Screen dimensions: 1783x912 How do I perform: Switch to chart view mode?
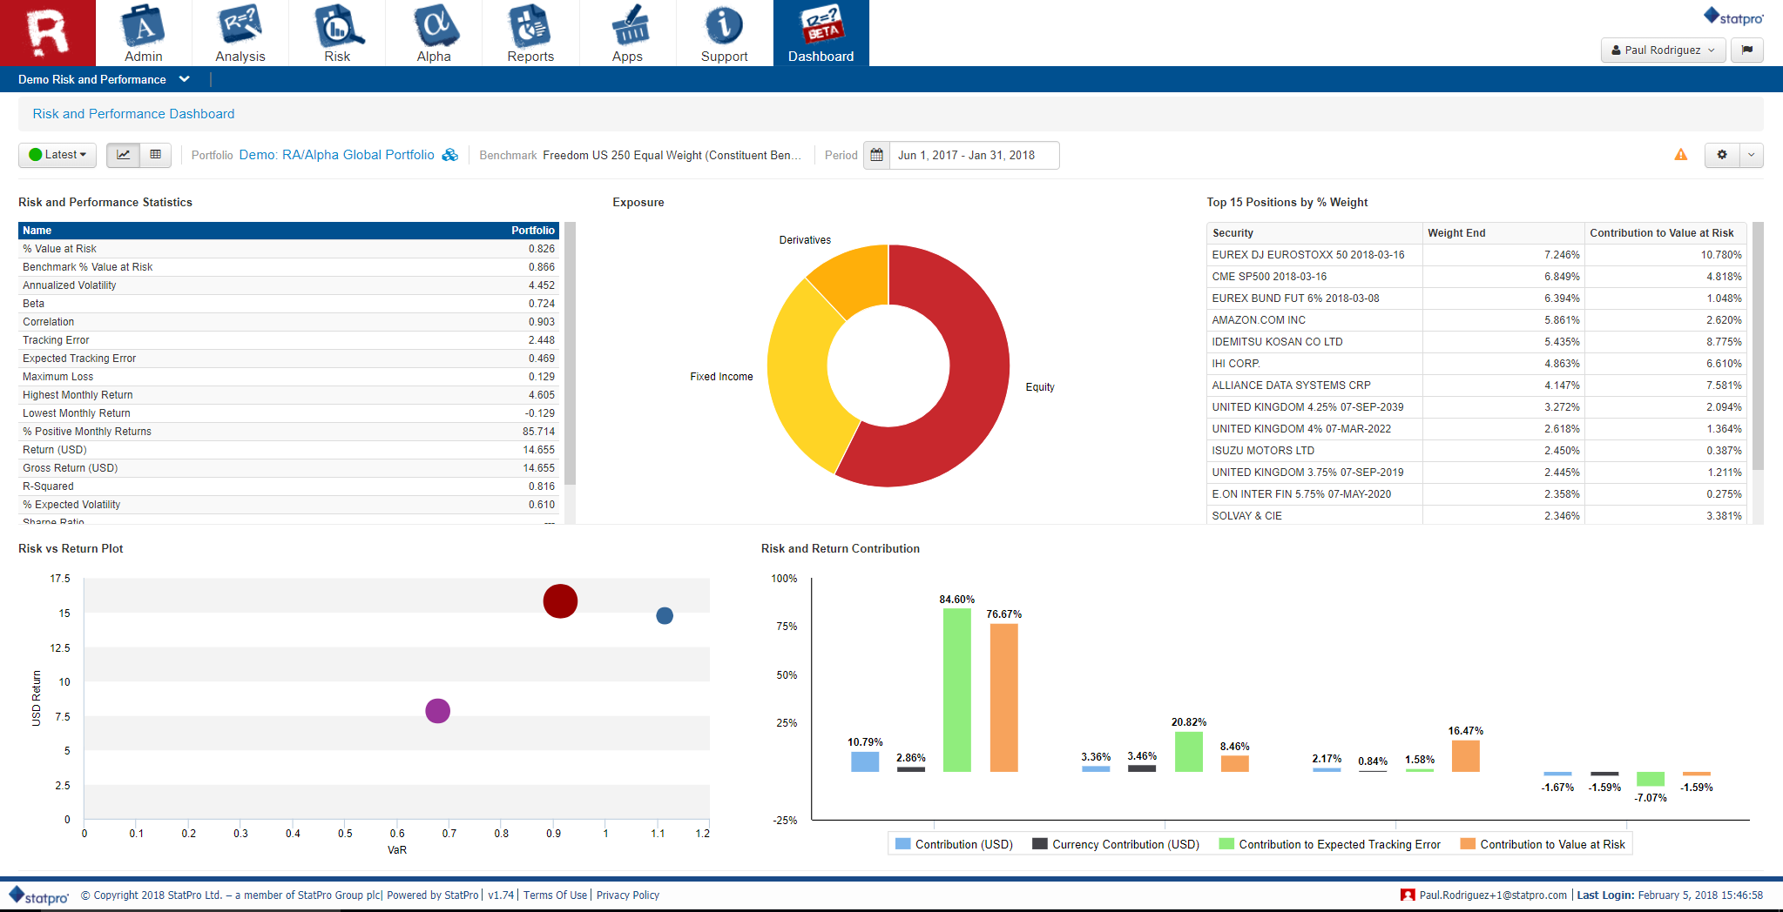(124, 155)
